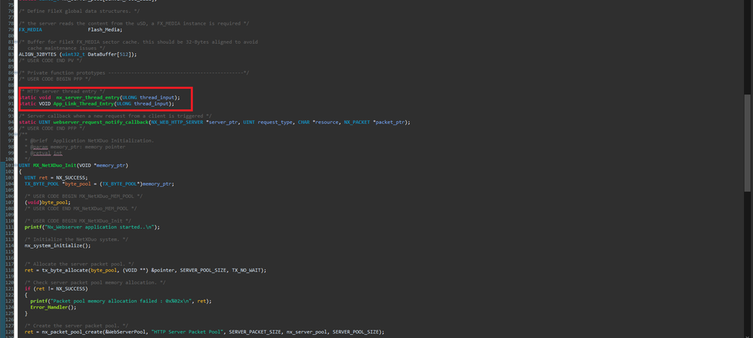753x338 pixels.
Task: Click the @brief Application NetXDuo Initialization comment
Action: [x=89, y=140]
